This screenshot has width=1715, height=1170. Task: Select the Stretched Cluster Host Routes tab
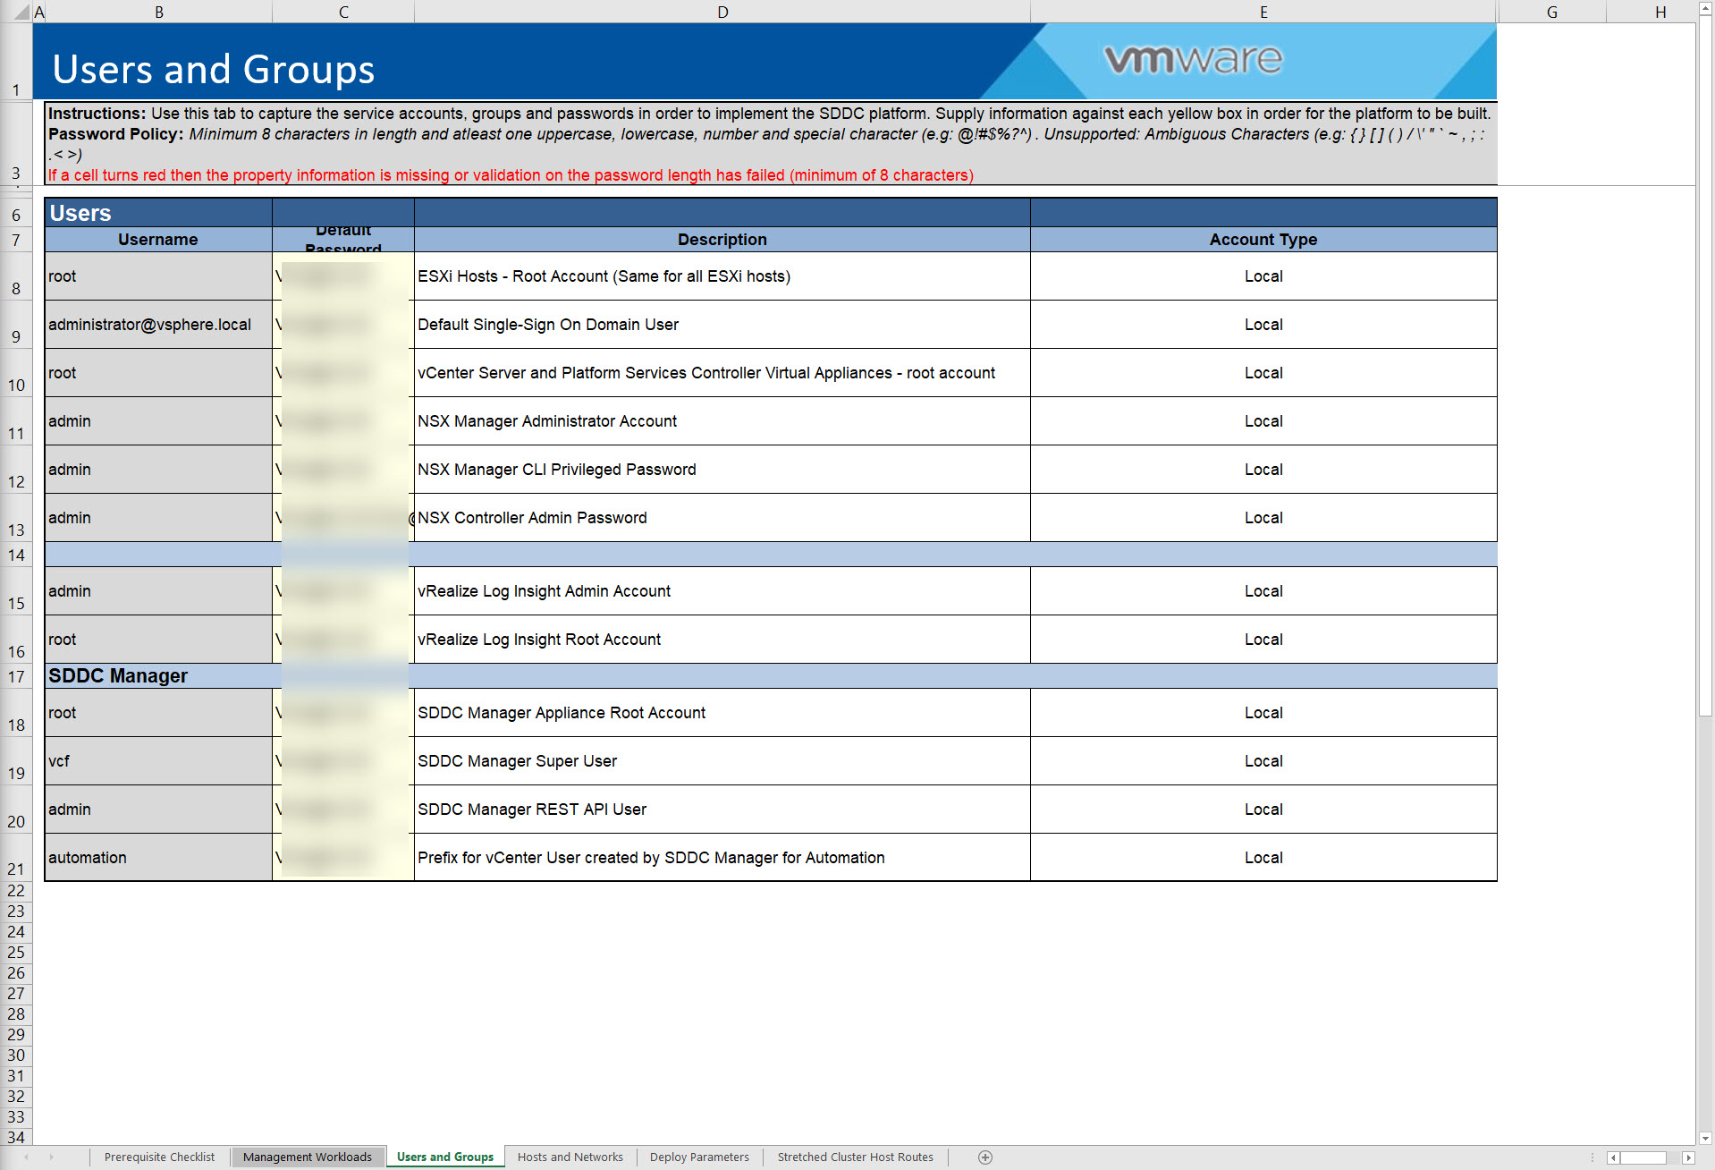coord(855,1157)
